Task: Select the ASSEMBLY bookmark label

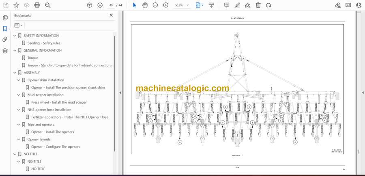Action: [32, 73]
